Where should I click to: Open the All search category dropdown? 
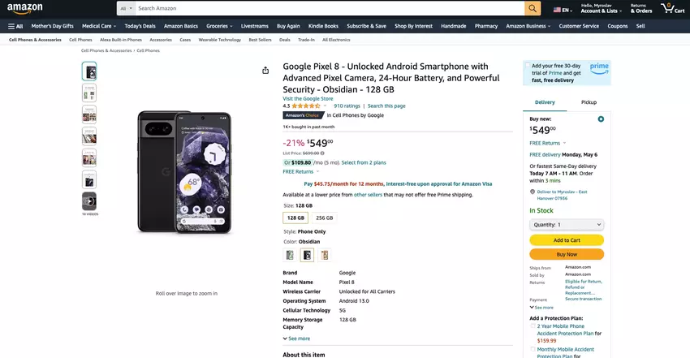click(125, 8)
